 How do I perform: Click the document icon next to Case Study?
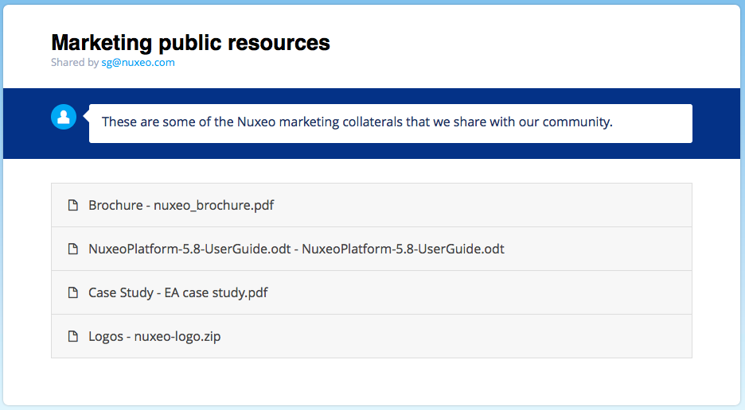(72, 292)
